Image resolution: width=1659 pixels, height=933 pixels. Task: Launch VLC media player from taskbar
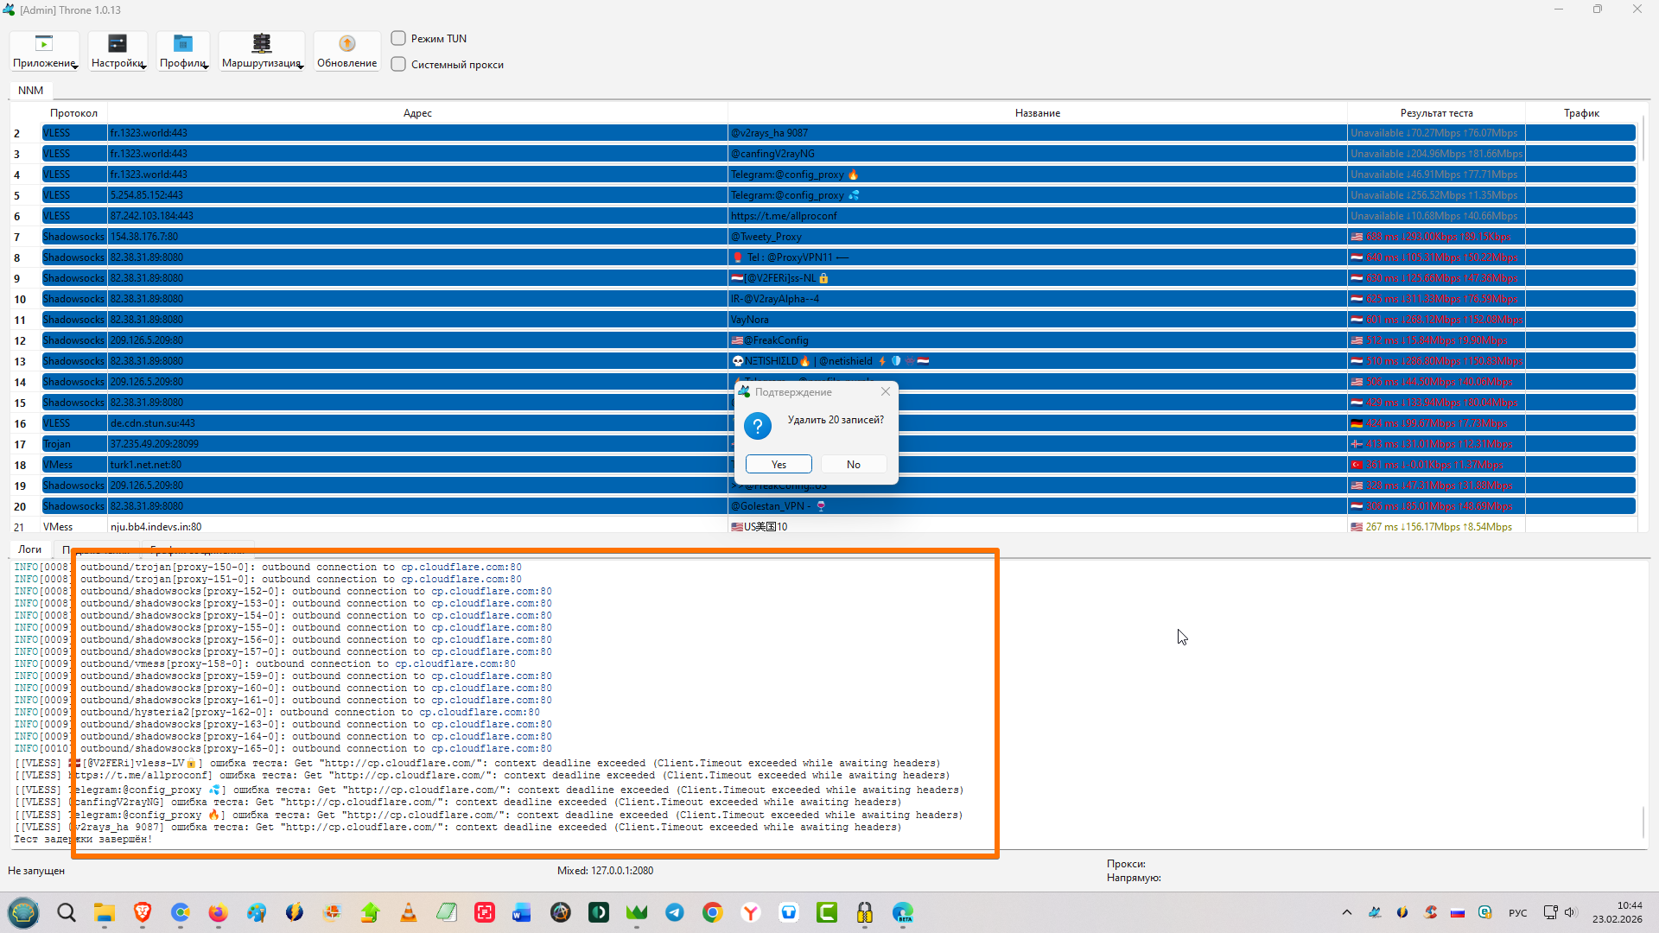tap(409, 912)
